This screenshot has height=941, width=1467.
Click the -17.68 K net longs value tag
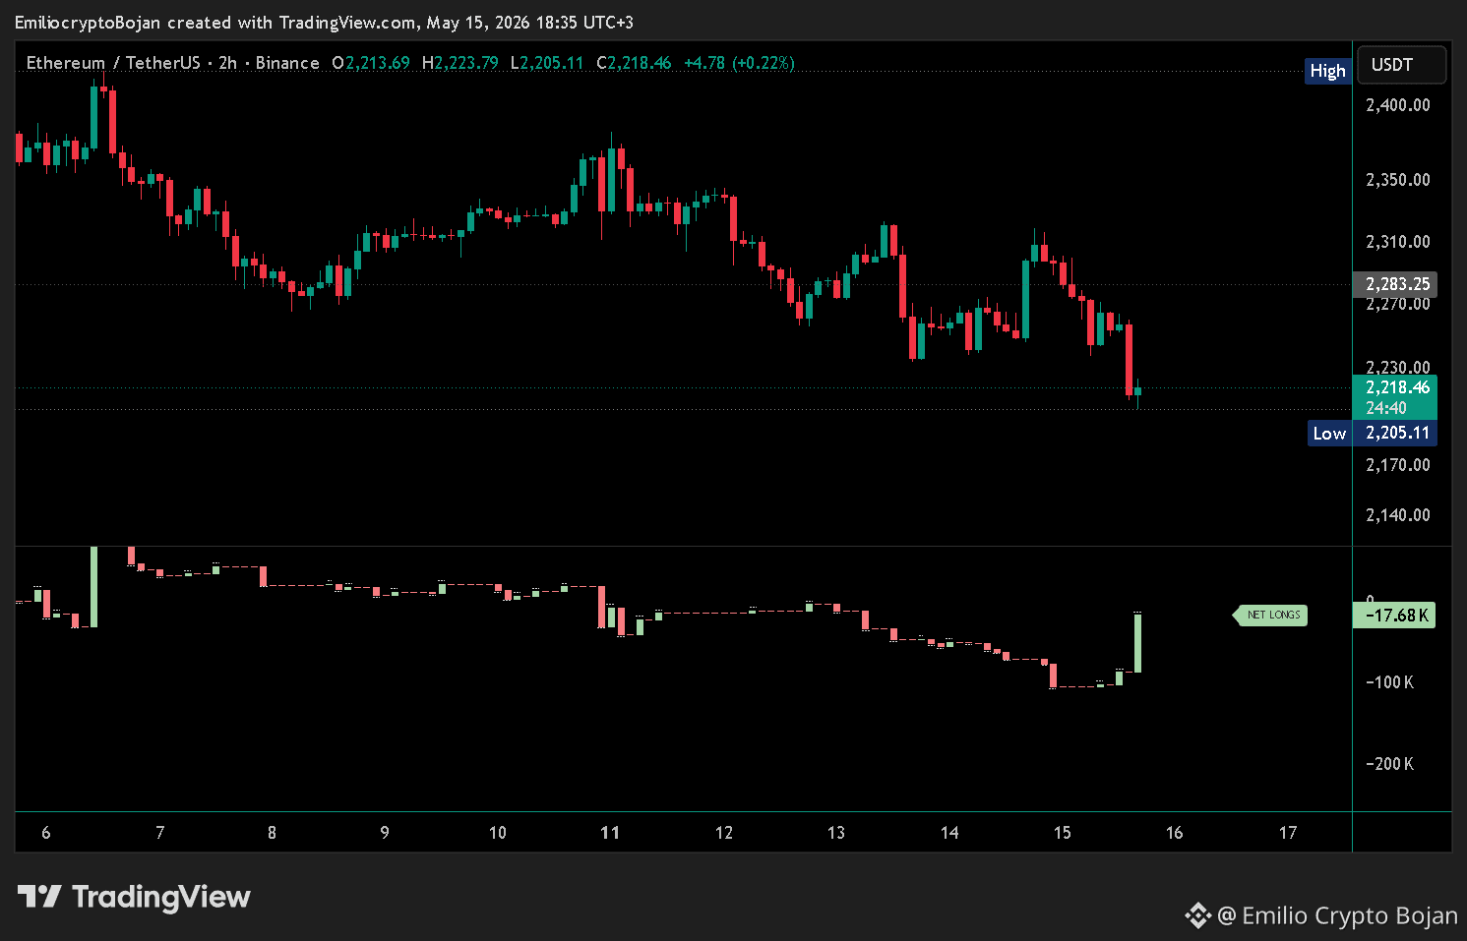[x=1394, y=616]
